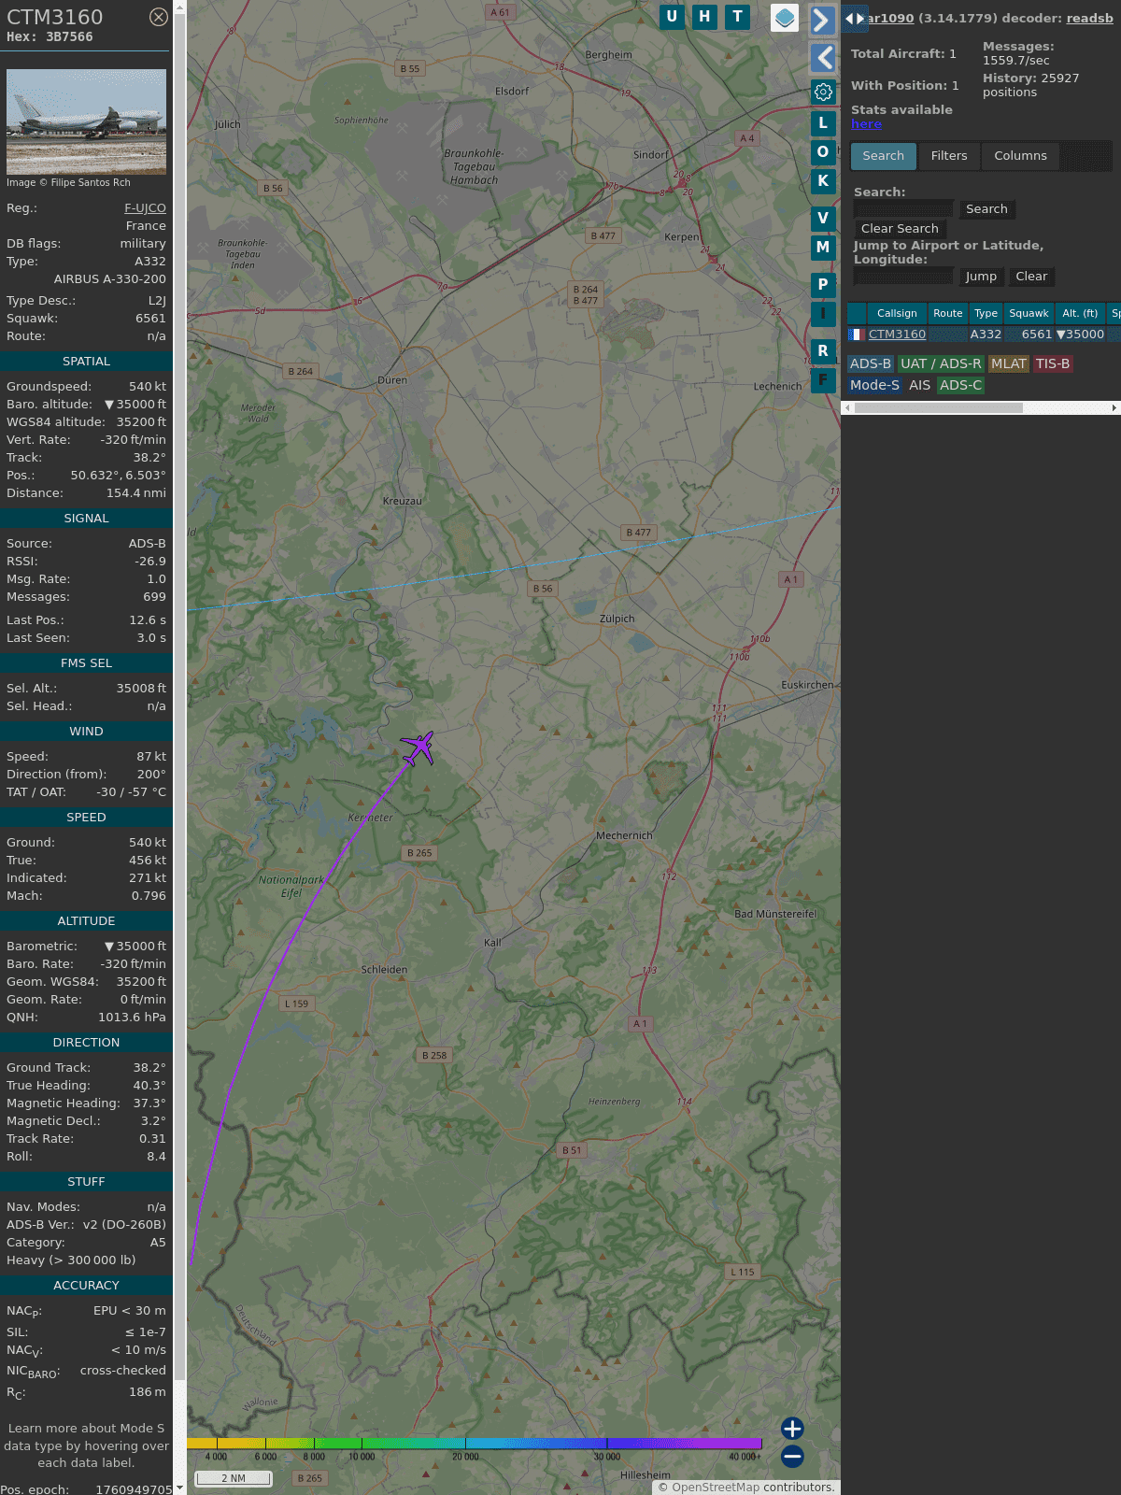Switch to the Columns tab
Screen dimensions: 1121x1495
point(1020,156)
